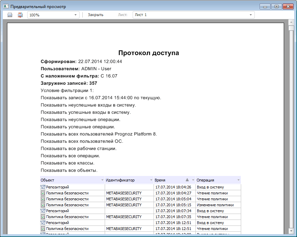Click the scrollbar up arrow
The image size is (297, 237).
pyautogui.click(x=291, y=22)
